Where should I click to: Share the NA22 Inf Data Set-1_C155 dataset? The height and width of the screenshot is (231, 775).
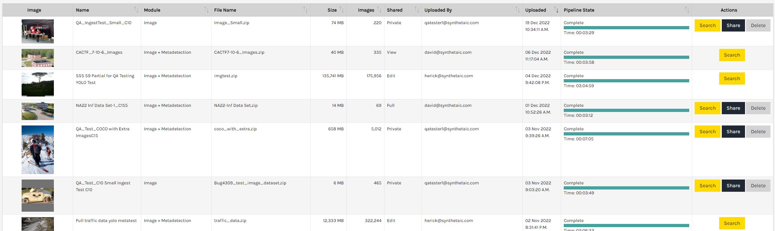[x=733, y=108]
